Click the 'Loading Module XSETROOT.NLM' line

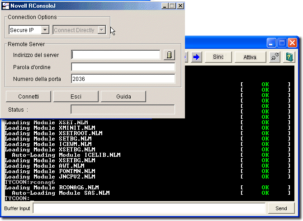click(53, 133)
